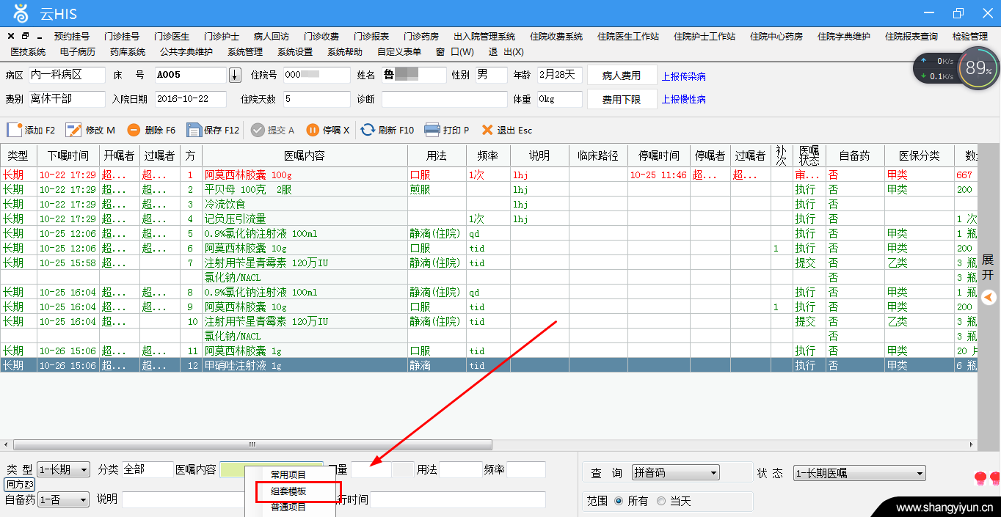Viewport: 1001px width, 517px height.
Task: Exit via 退出 Esc button
Action: click(x=506, y=130)
